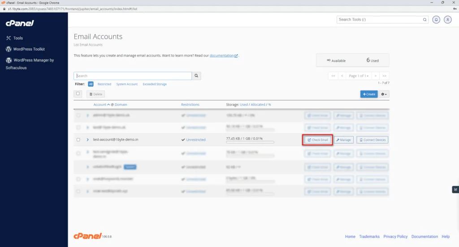Screen dimensions: 459x247
Task: Open the Trademarks footer link
Action: pyautogui.click(x=369, y=236)
